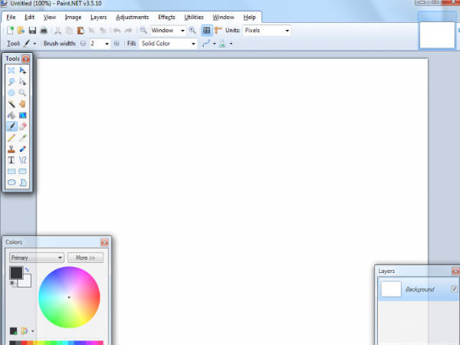460x345 pixels.
Task: Pick a color from the color wheel
Action: click(69, 297)
